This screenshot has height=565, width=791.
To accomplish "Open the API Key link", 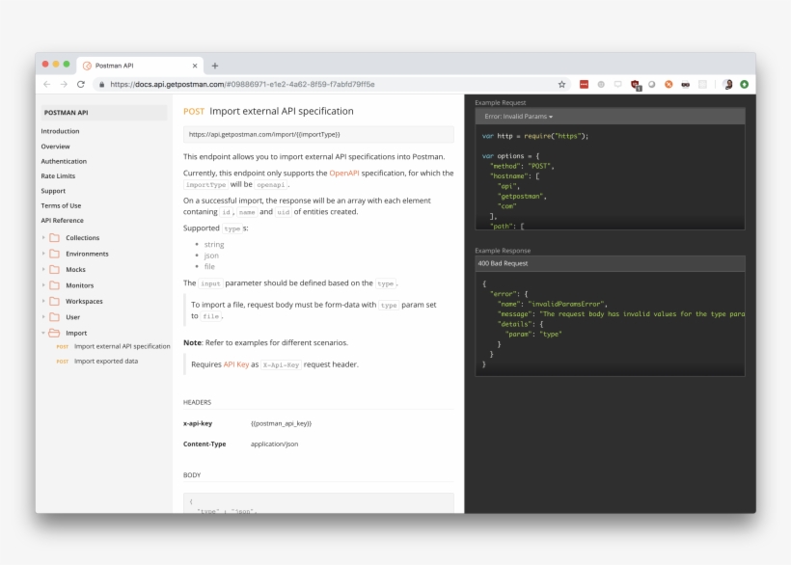I will [x=235, y=364].
